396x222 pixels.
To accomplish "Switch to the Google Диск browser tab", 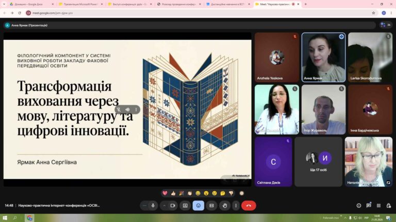I will (32, 4).
